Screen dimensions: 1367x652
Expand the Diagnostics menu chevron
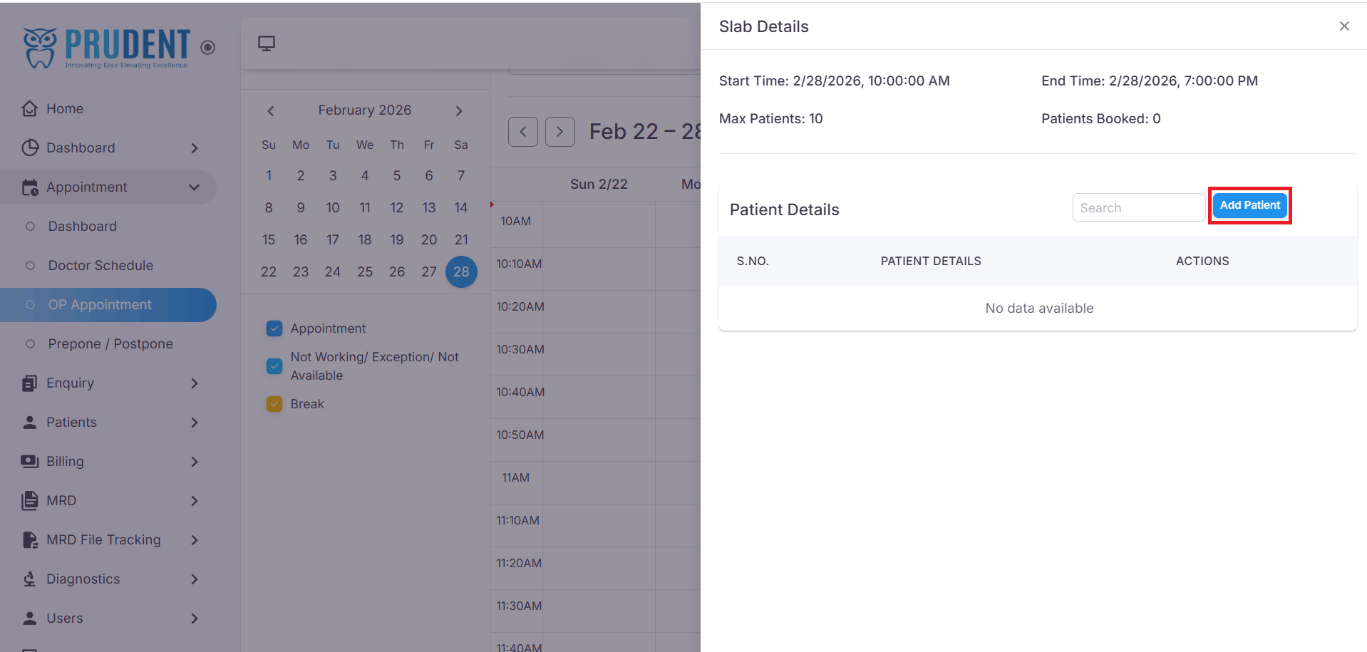tap(195, 579)
